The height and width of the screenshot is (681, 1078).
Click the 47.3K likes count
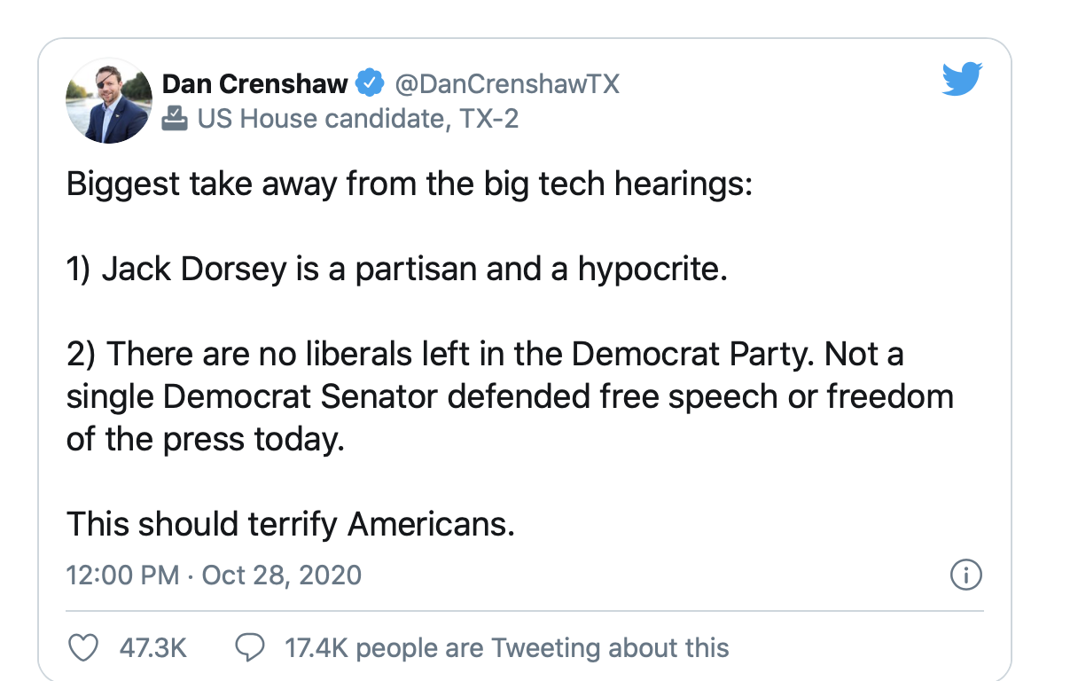(152, 648)
